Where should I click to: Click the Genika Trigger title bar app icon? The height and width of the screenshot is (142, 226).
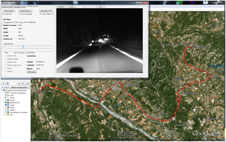[x=2, y=3]
